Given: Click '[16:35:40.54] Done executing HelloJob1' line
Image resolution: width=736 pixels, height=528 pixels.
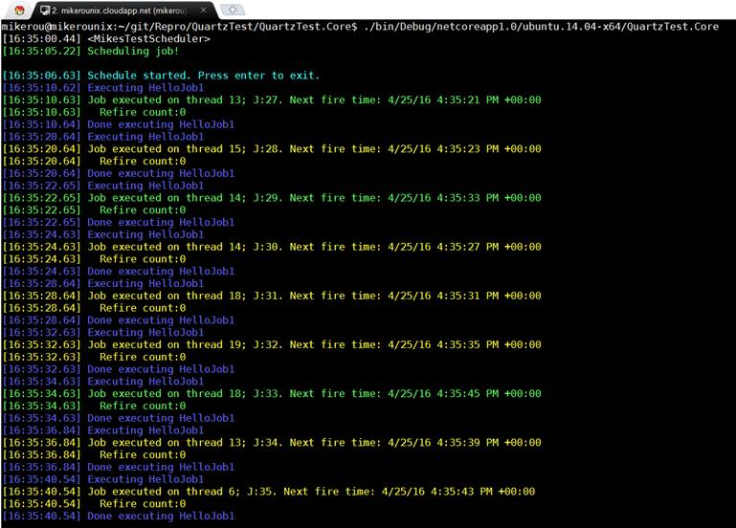Looking at the screenshot, I should coord(119,516).
